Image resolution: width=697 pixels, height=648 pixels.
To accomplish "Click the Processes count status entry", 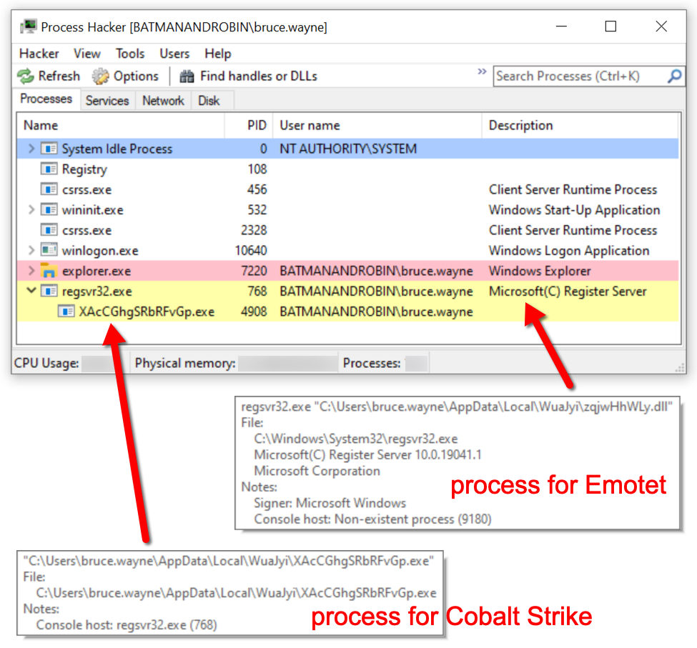I will [x=385, y=363].
